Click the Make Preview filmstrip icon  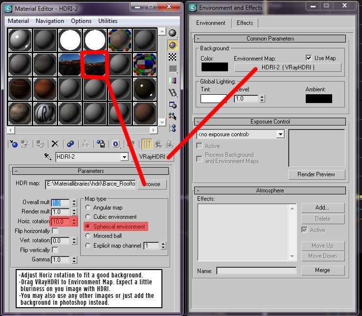[173, 92]
